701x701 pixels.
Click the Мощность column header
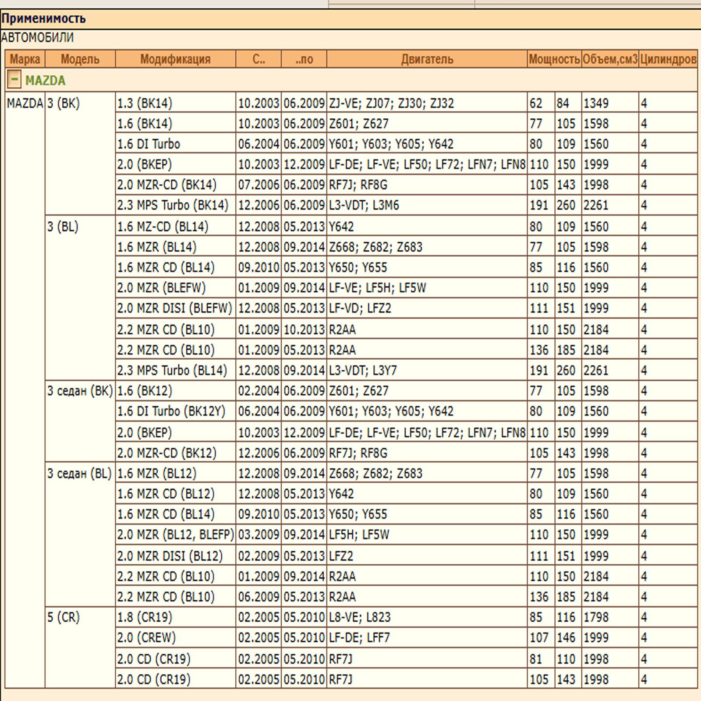(554, 59)
